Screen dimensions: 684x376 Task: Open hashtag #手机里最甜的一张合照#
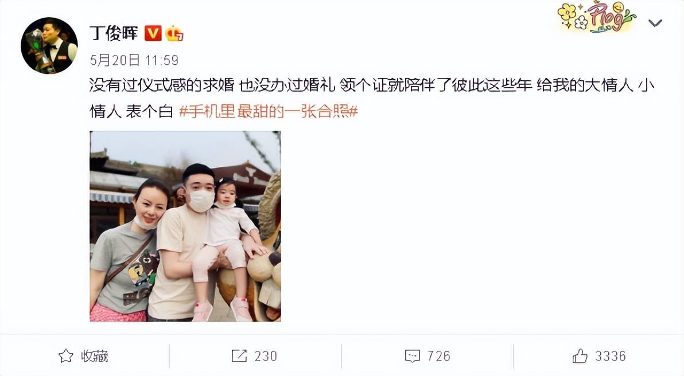coord(269,112)
